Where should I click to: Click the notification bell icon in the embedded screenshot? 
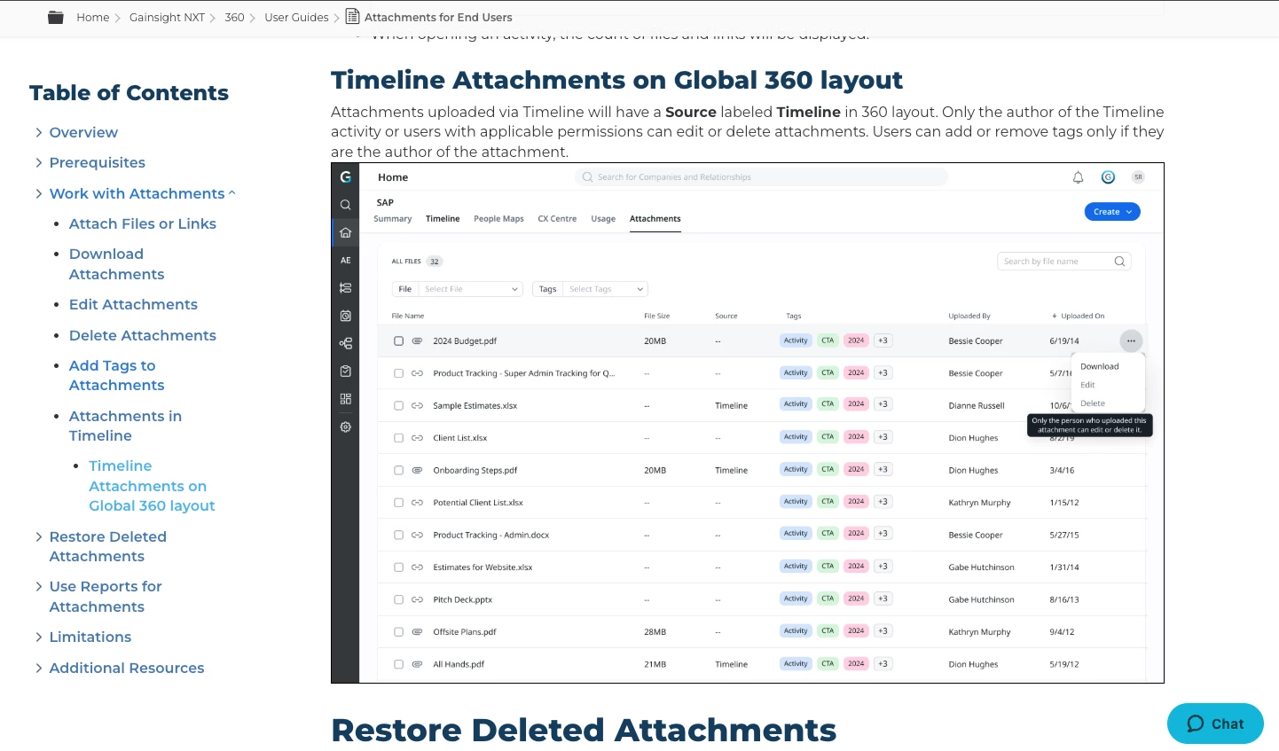pos(1079,177)
